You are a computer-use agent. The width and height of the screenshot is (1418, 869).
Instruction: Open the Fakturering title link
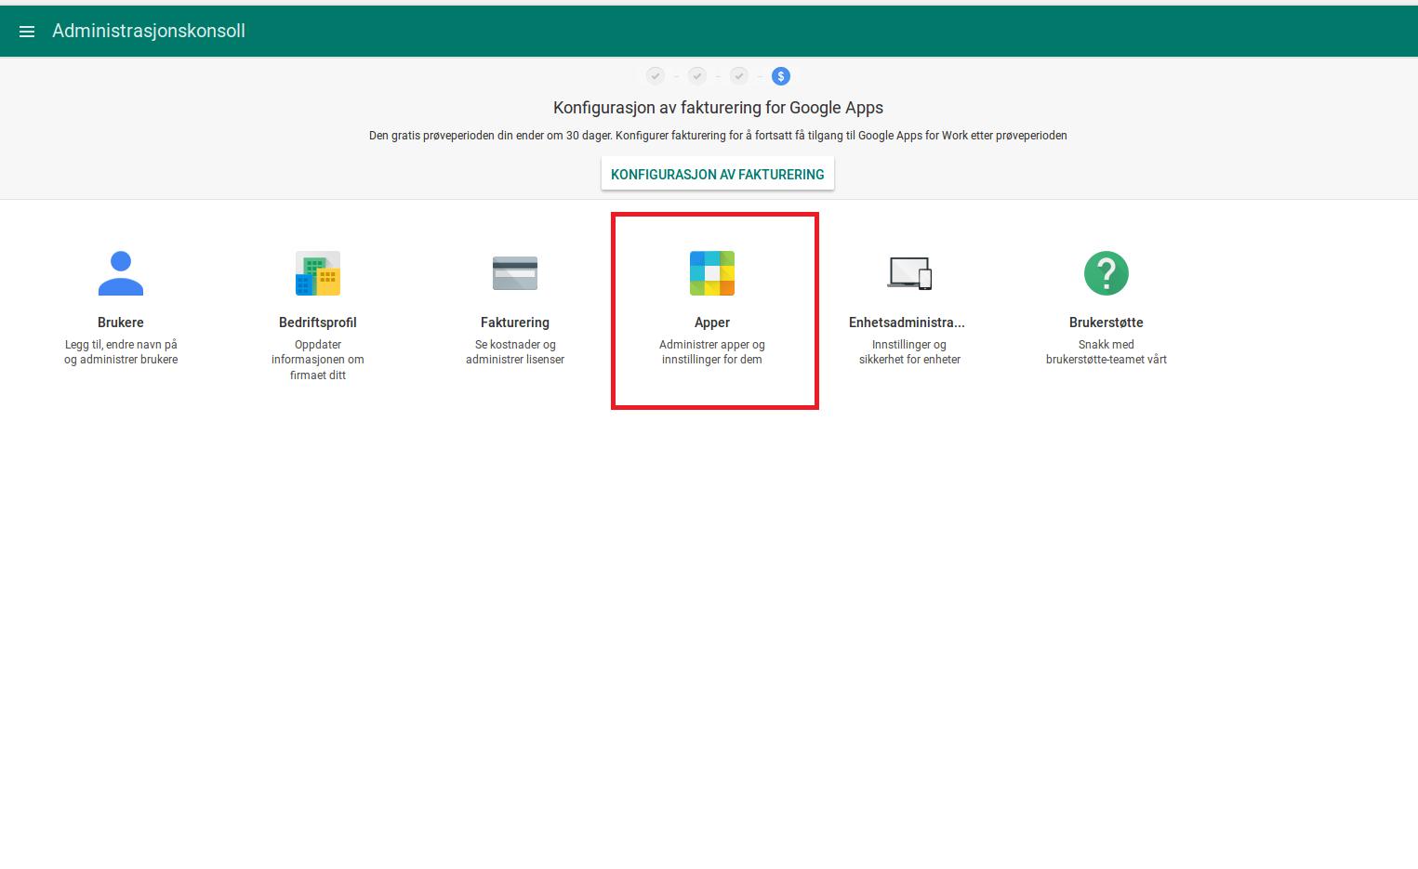[x=515, y=323]
